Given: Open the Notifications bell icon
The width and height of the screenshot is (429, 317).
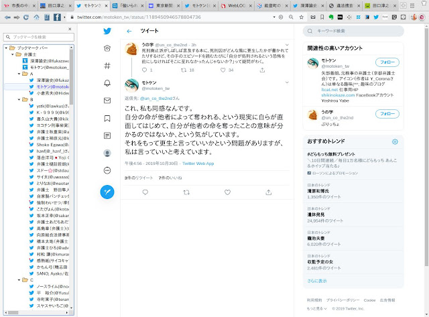Looking at the screenshot, I should pyautogui.click(x=107, y=83).
